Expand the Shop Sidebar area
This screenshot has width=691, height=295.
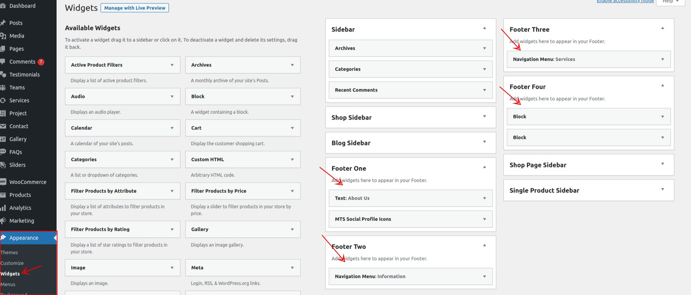(x=484, y=116)
